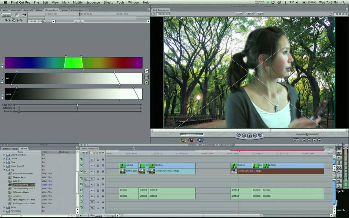Select the Chroma Keyer video filter

pyautogui.click(x=20, y=177)
